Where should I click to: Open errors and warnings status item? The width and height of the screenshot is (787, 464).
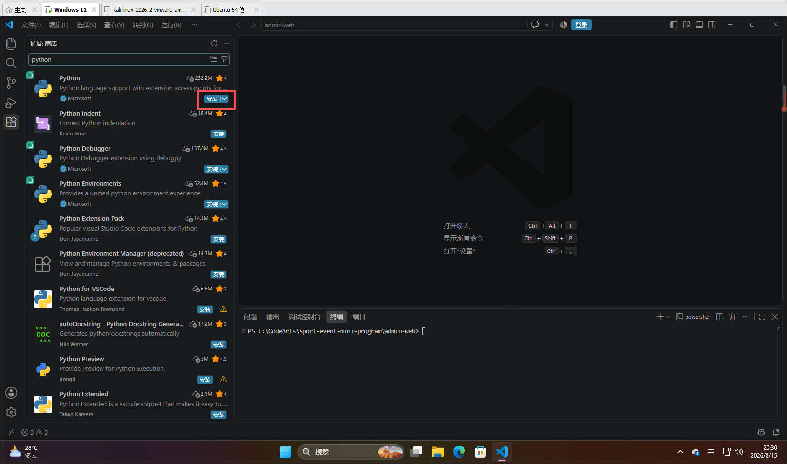tap(35, 432)
